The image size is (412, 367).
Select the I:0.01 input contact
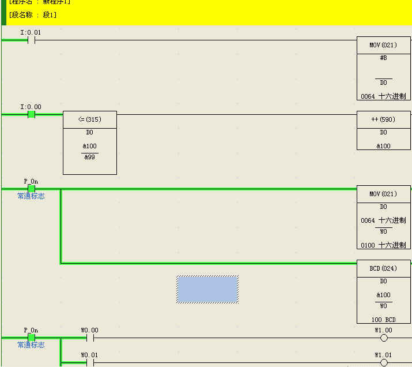32,40
